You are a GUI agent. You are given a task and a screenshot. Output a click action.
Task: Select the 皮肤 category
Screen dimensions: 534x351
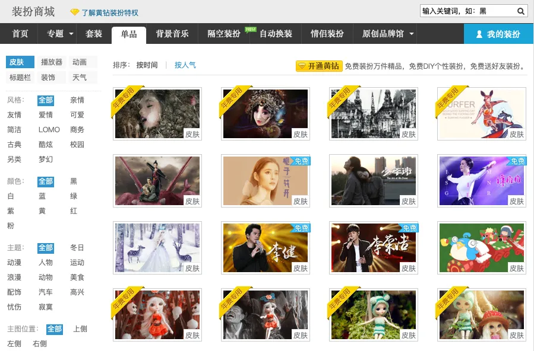[x=20, y=62]
